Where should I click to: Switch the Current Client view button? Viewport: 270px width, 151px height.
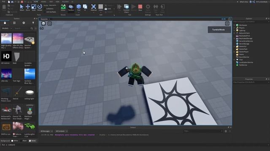pyautogui.click(x=127, y=8)
